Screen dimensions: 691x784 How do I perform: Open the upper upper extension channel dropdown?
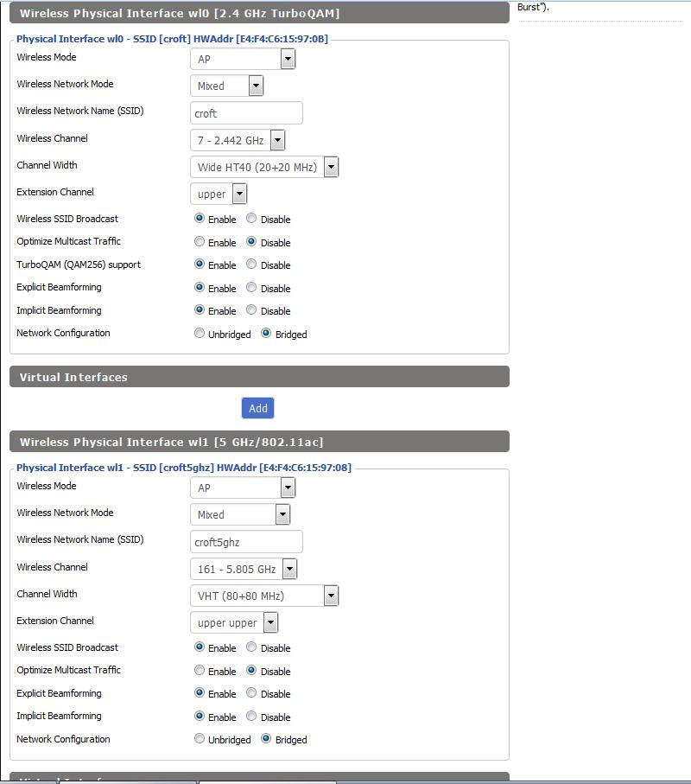[x=233, y=622]
